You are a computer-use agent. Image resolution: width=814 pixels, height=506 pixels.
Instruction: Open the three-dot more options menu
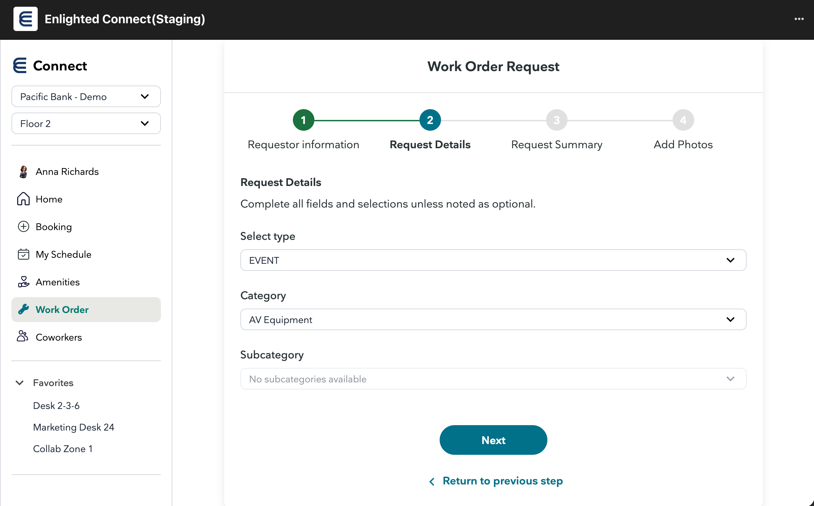pos(799,19)
